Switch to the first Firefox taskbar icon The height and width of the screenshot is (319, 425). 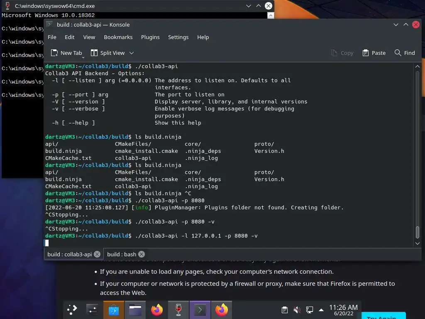(x=157, y=309)
